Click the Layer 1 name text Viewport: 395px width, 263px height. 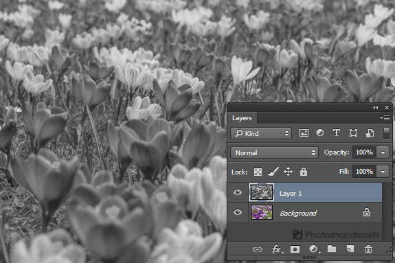click(291, 194)
